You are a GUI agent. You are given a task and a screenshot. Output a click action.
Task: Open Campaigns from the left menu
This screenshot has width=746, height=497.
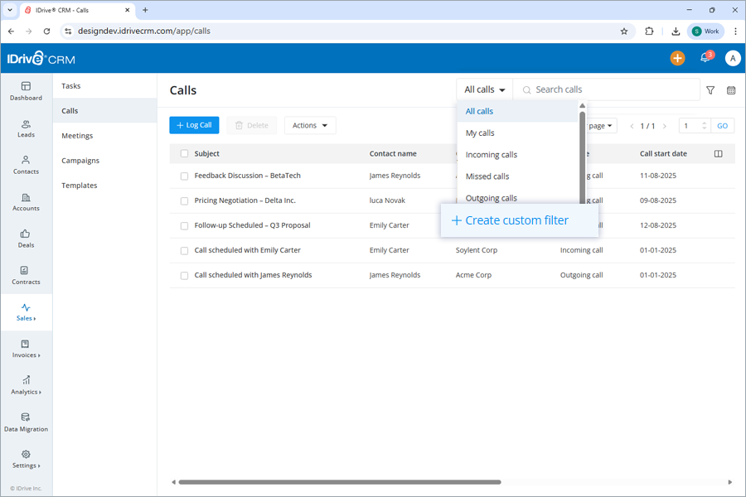click(x=82, y=160)
